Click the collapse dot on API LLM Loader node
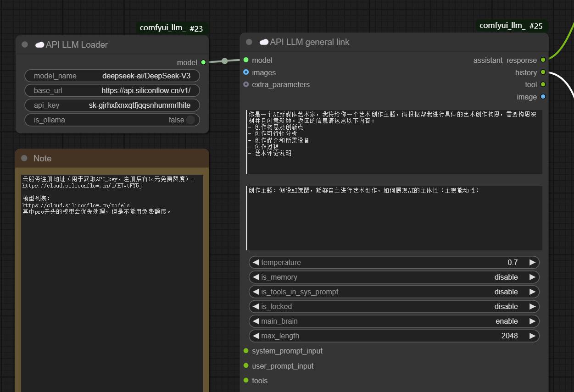This screenshot has width=574, height=392. click(25, 44)
